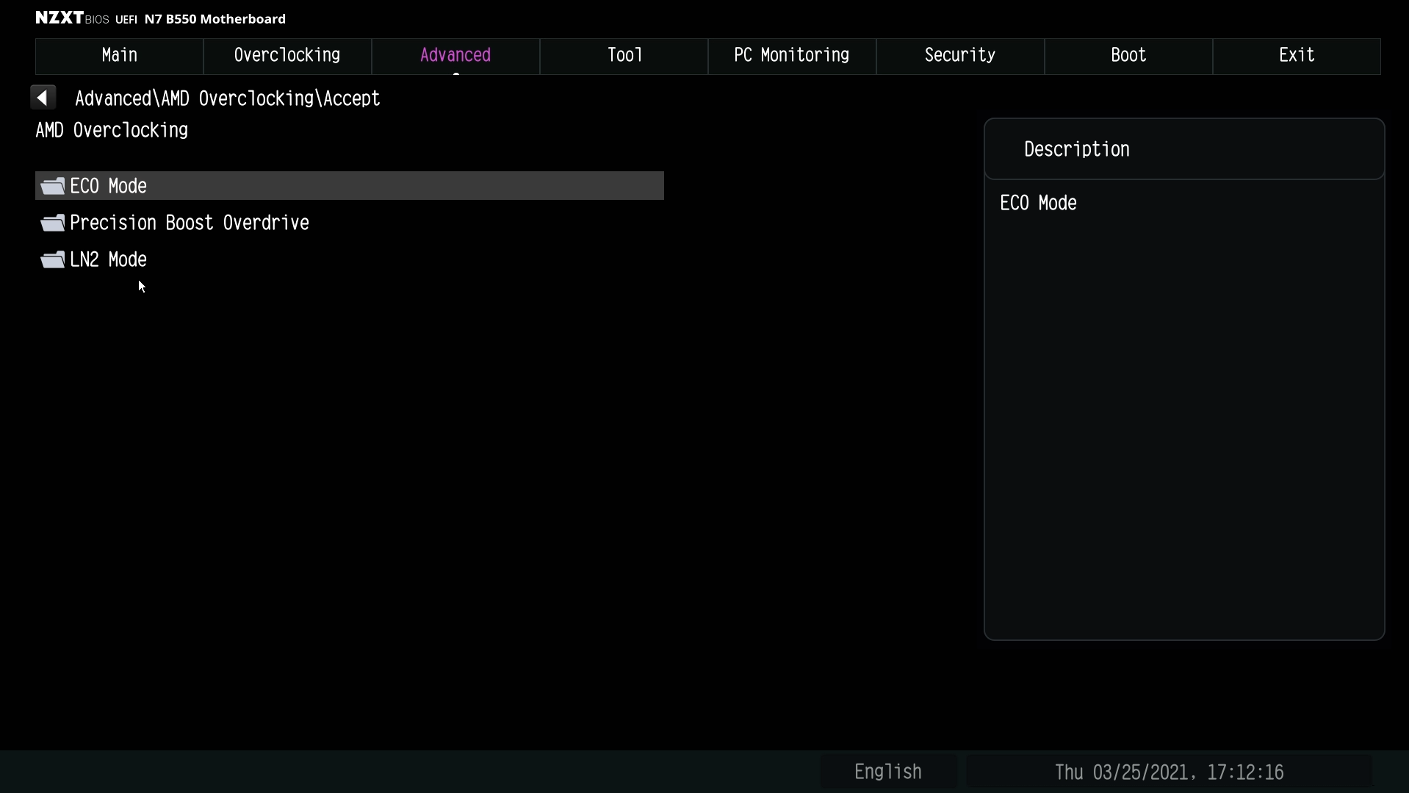This screenshot has width=1409, height=793.
Task: Open the Tool tab
Action: (x=624, y=56)
